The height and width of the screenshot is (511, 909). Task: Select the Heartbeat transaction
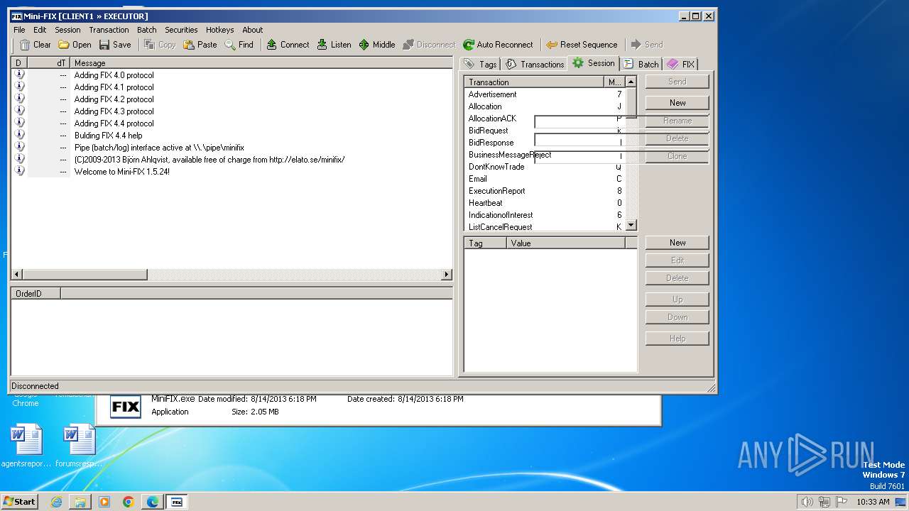click(545, 203)
